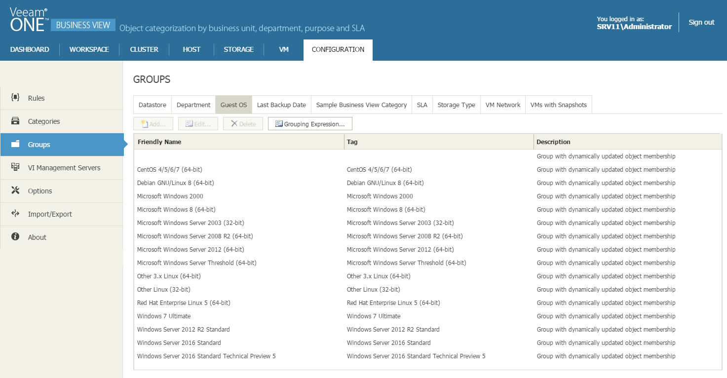Click the Edit... button

click(x=198, y=124)
